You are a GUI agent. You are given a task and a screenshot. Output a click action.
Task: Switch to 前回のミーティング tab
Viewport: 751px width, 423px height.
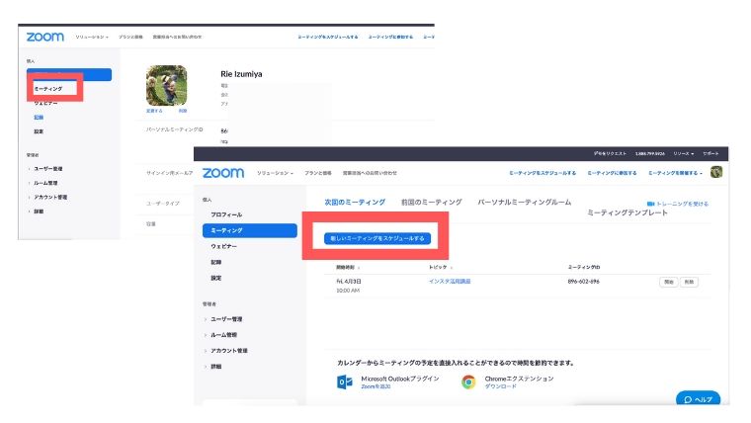click(x=431, y=203)
